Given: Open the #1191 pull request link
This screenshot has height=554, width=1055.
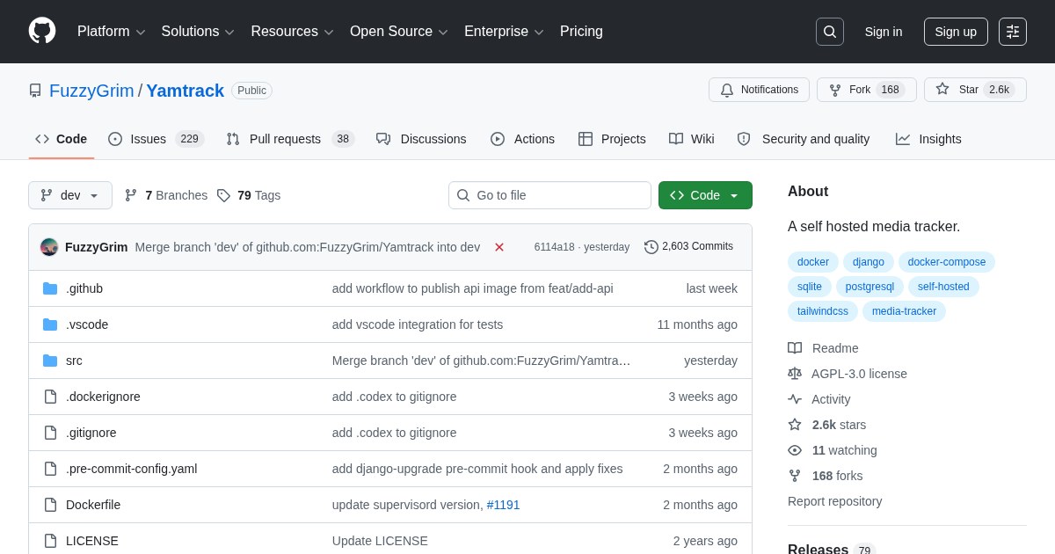Looking at the screenshot, I should coord(503,505).
